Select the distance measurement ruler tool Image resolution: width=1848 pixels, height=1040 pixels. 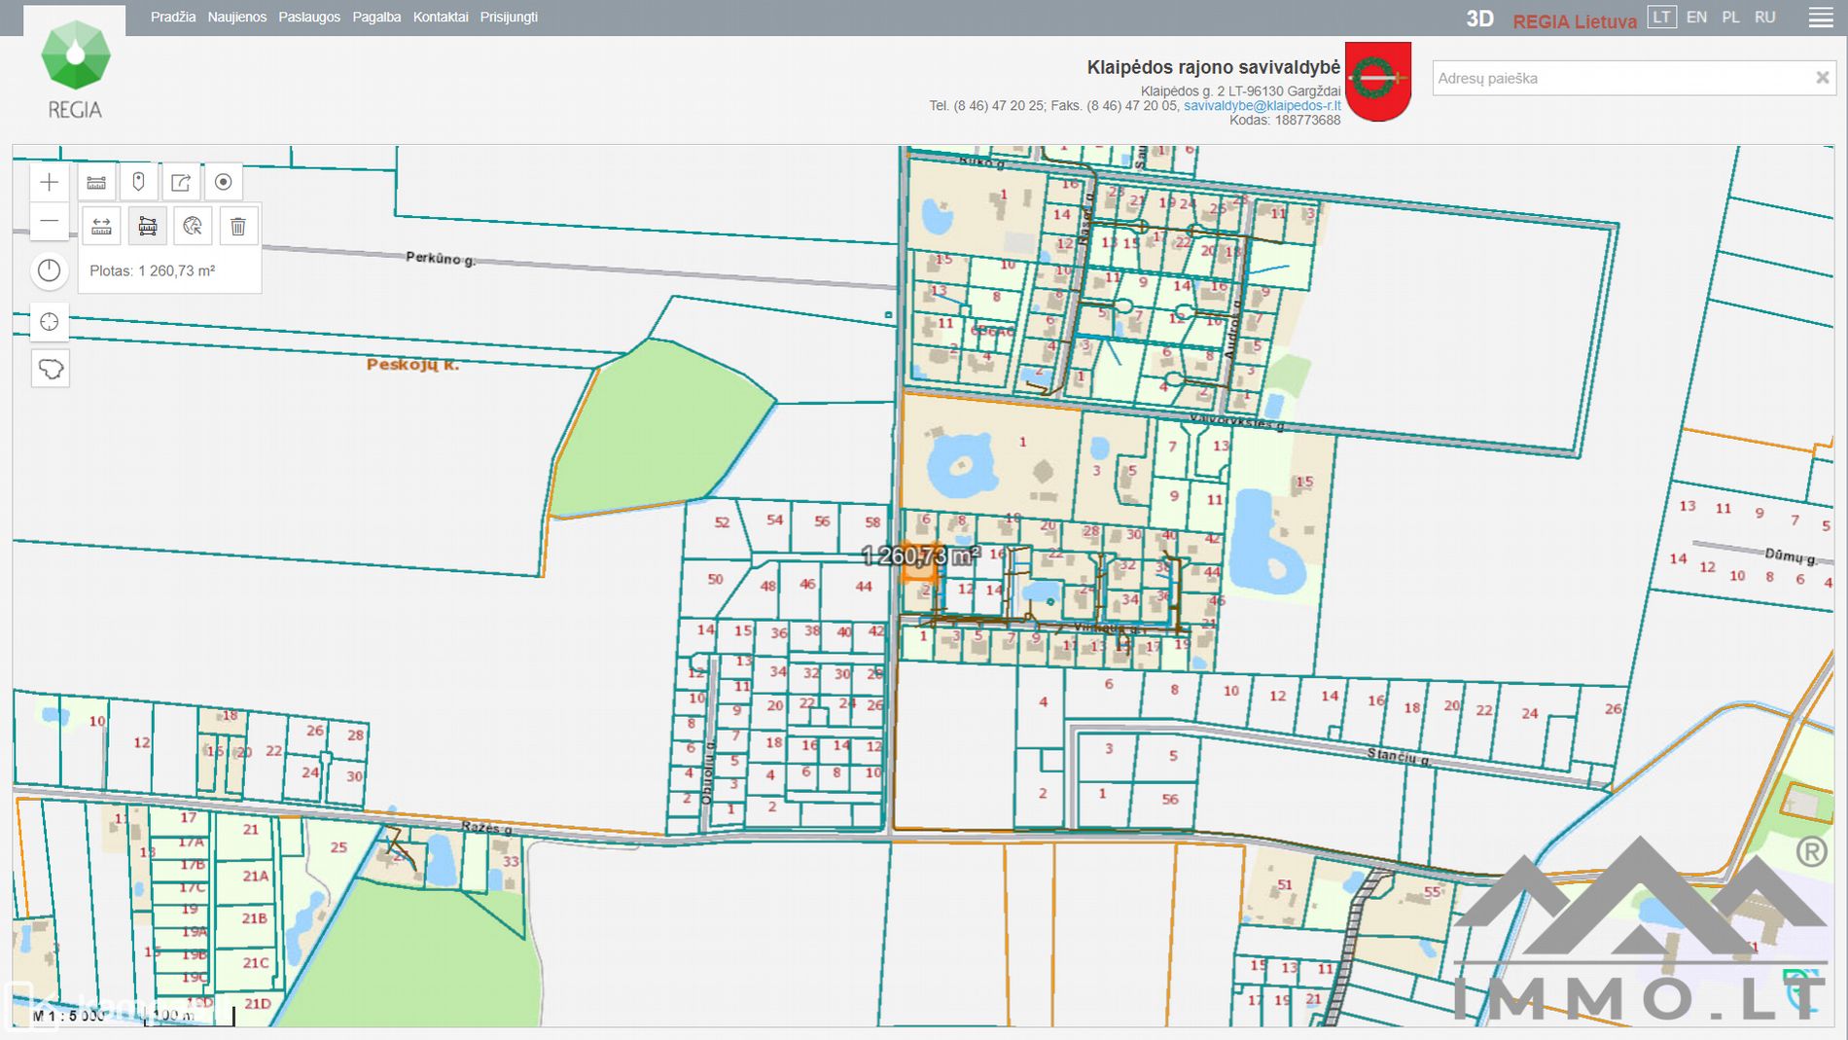(x=101, y=227)
